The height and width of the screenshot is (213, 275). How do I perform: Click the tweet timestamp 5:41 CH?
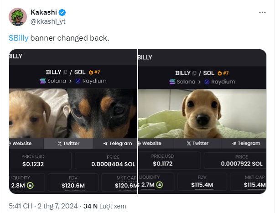coord(20,206)
